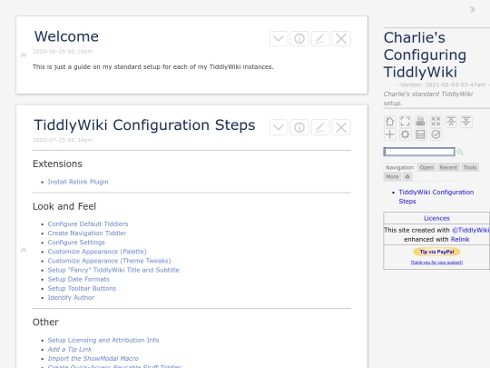The width and height of the screenshot is (490, 368).
Task: Unfold all tiddlers icon
Action: [x=466, y=122]
